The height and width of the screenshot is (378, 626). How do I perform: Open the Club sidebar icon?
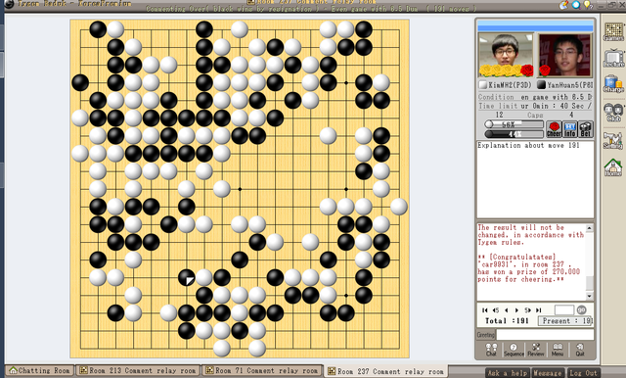tap(613, 113)
